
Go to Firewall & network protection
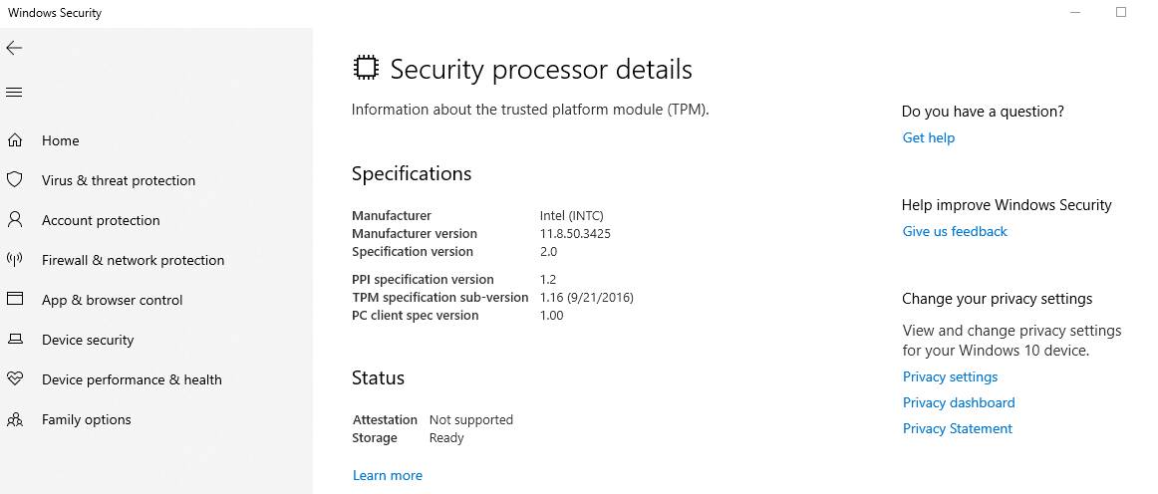pos(133,260)
